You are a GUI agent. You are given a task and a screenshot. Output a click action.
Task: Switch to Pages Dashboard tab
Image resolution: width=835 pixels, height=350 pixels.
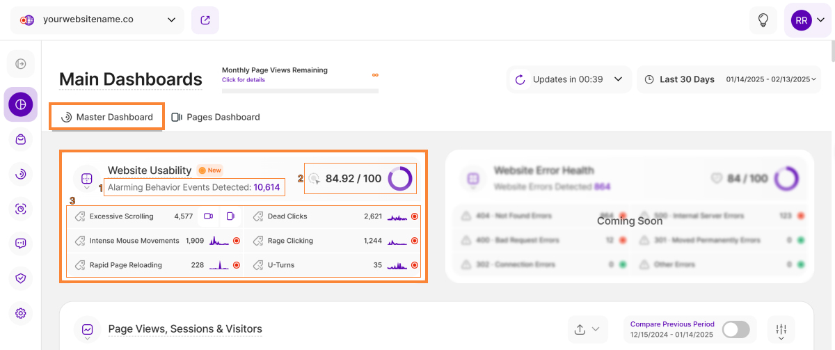point(216,117)
